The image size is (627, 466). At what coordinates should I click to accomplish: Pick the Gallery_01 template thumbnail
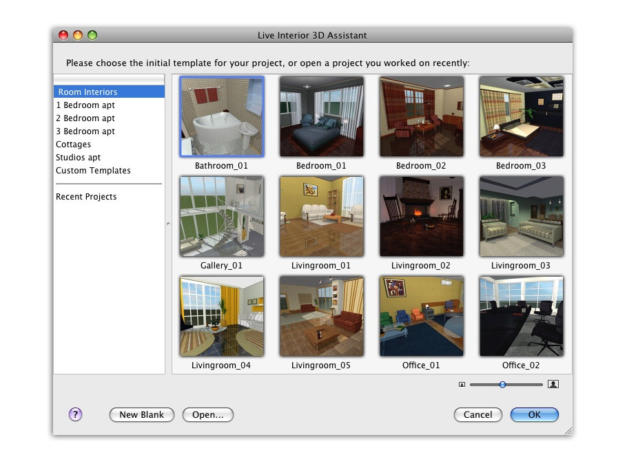click(221, 217)
